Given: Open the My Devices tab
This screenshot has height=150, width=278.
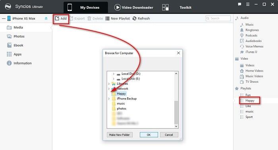Looking at the screenshot, I should pyautogui.click(x=86, y=8).
